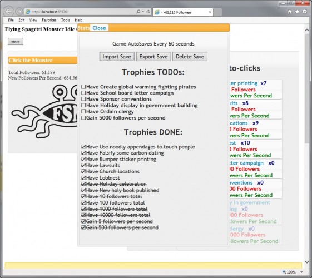Uncheck Have 10 followers total trophy
This screenshot has width=312, height=278.
click(83, 196)
